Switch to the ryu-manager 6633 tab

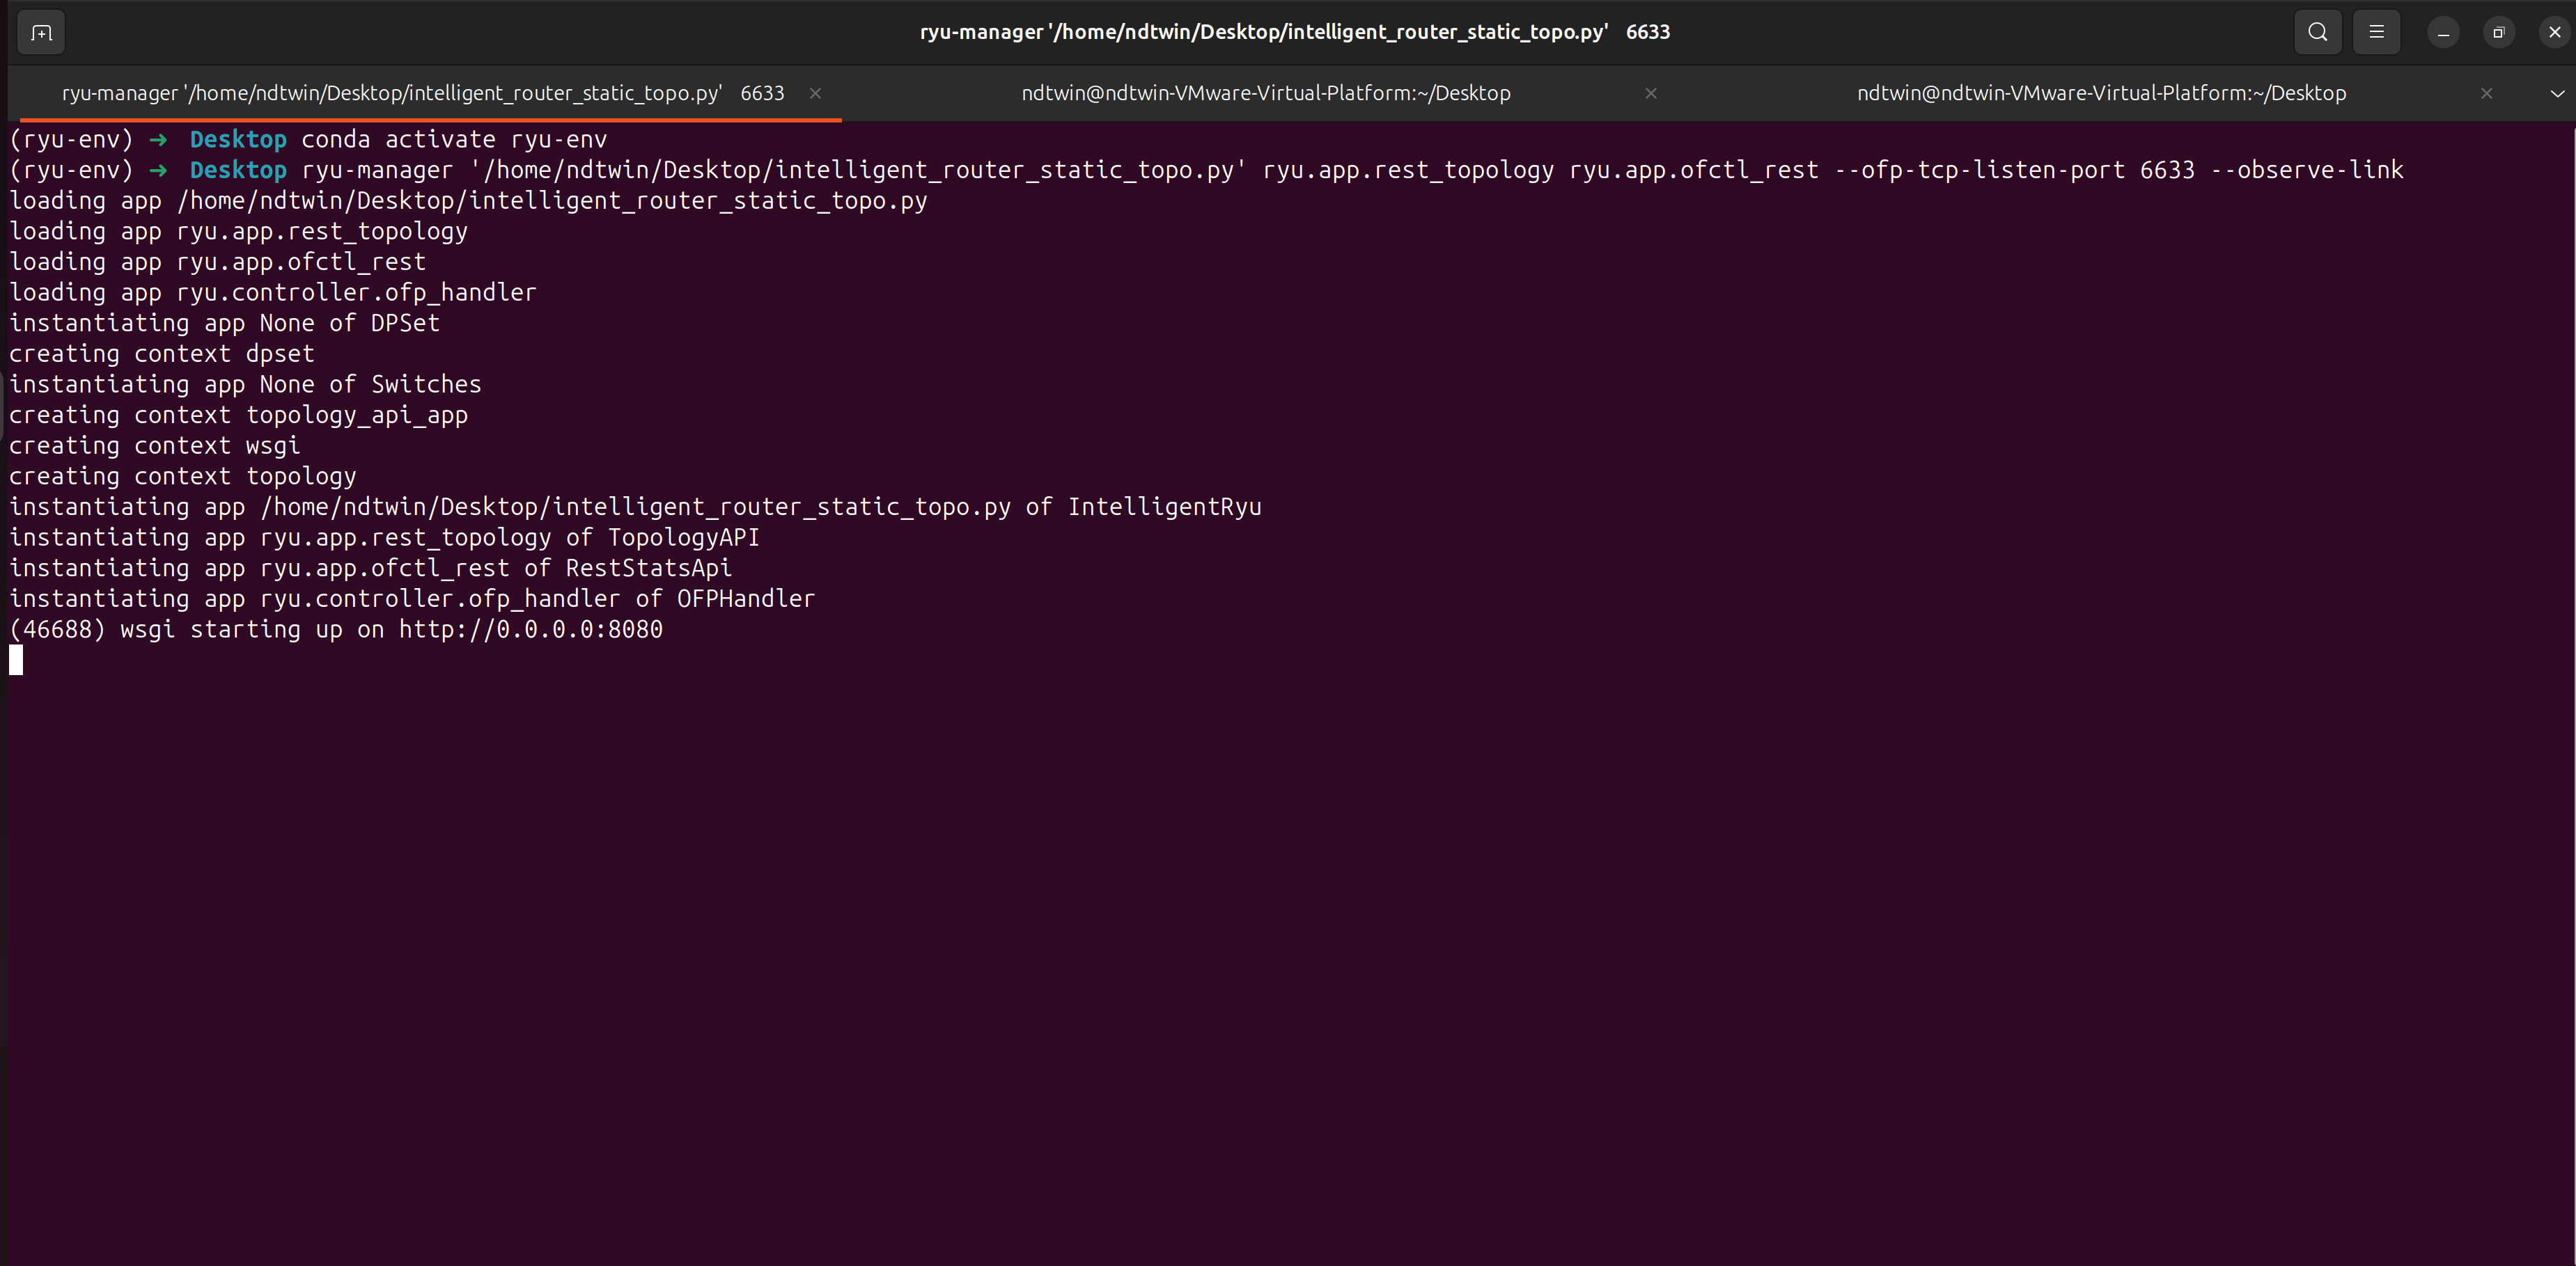tap(422, 93)
